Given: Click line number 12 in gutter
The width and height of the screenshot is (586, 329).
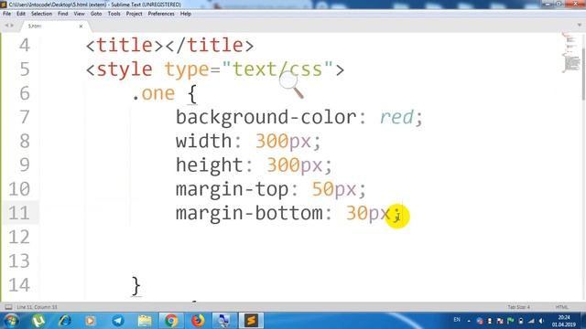Looking at the screenshot, I should (19, 237).
